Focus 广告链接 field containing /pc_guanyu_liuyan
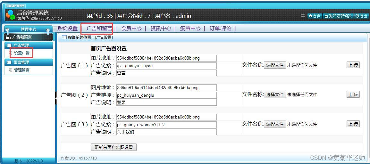This screenshot has width=370, height=164. pyautogui.click(x=166, y=66)
